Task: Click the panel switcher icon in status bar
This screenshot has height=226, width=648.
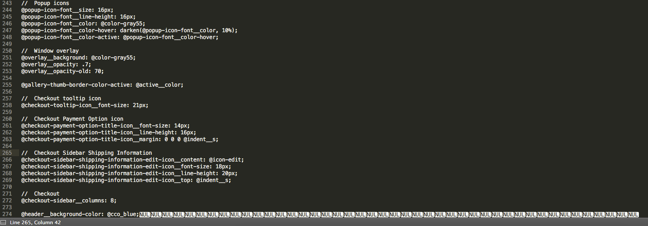Action: (x=4, y=222)
